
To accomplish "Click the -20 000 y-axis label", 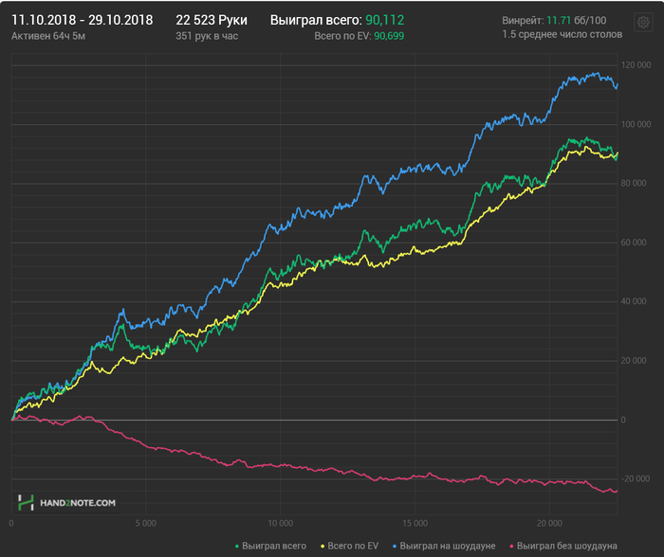I will (636, 478).
